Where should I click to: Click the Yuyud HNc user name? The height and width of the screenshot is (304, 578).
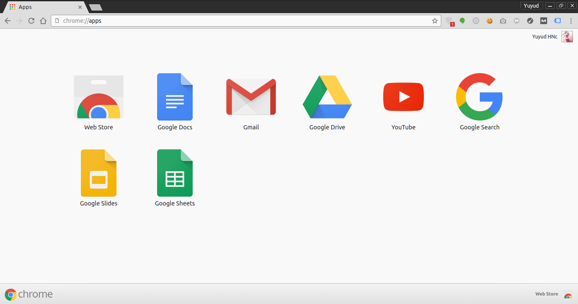click(545, 37)
